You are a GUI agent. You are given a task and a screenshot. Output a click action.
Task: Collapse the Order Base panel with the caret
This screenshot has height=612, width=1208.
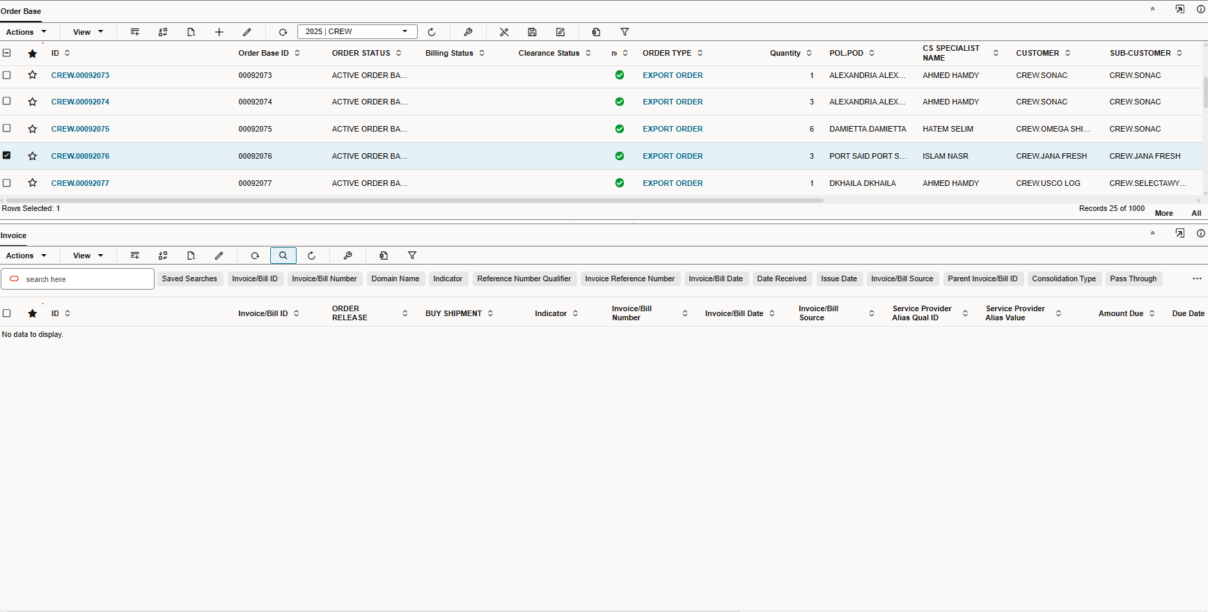1153,9
